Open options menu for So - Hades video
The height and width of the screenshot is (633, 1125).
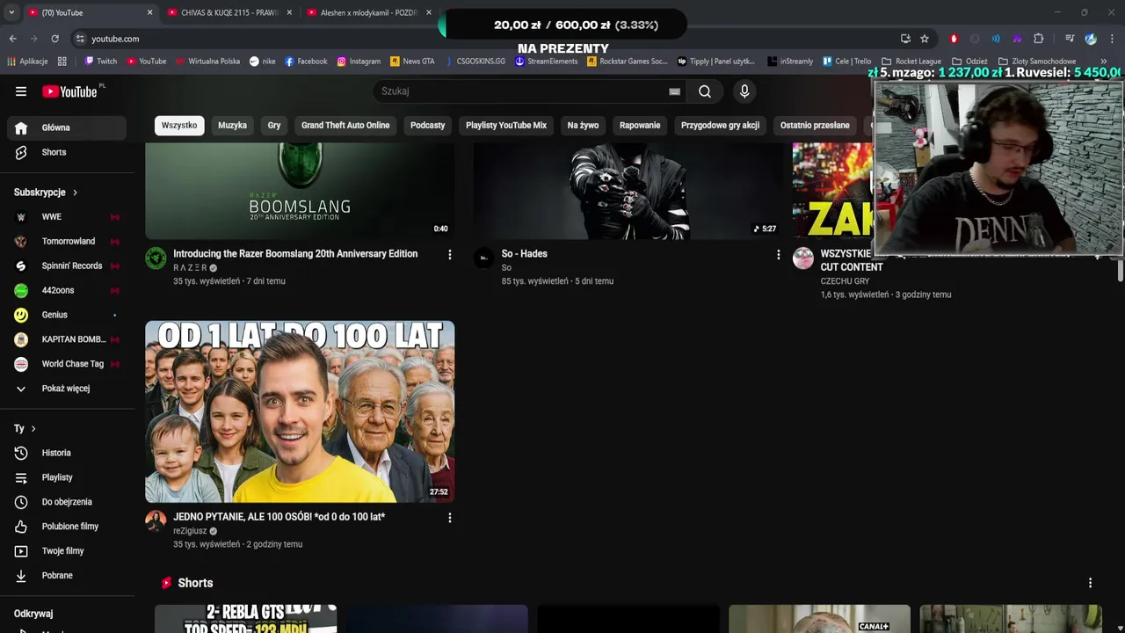[x=778, y=255]
